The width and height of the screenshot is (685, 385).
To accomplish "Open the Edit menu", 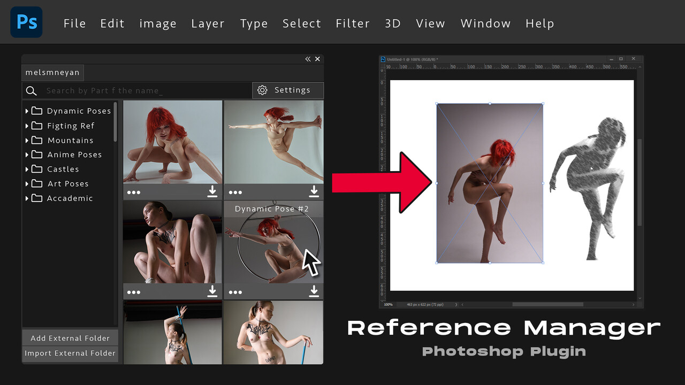I will pyautogui.click(x=112, y=24).
